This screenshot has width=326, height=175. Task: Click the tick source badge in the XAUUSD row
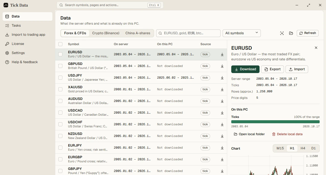tap(205, 90)
